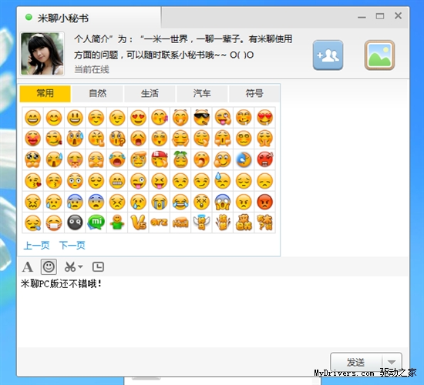Insert the Hold emoji sticker
This screenshot has width=424, height=385.
[x=180, y=223]
